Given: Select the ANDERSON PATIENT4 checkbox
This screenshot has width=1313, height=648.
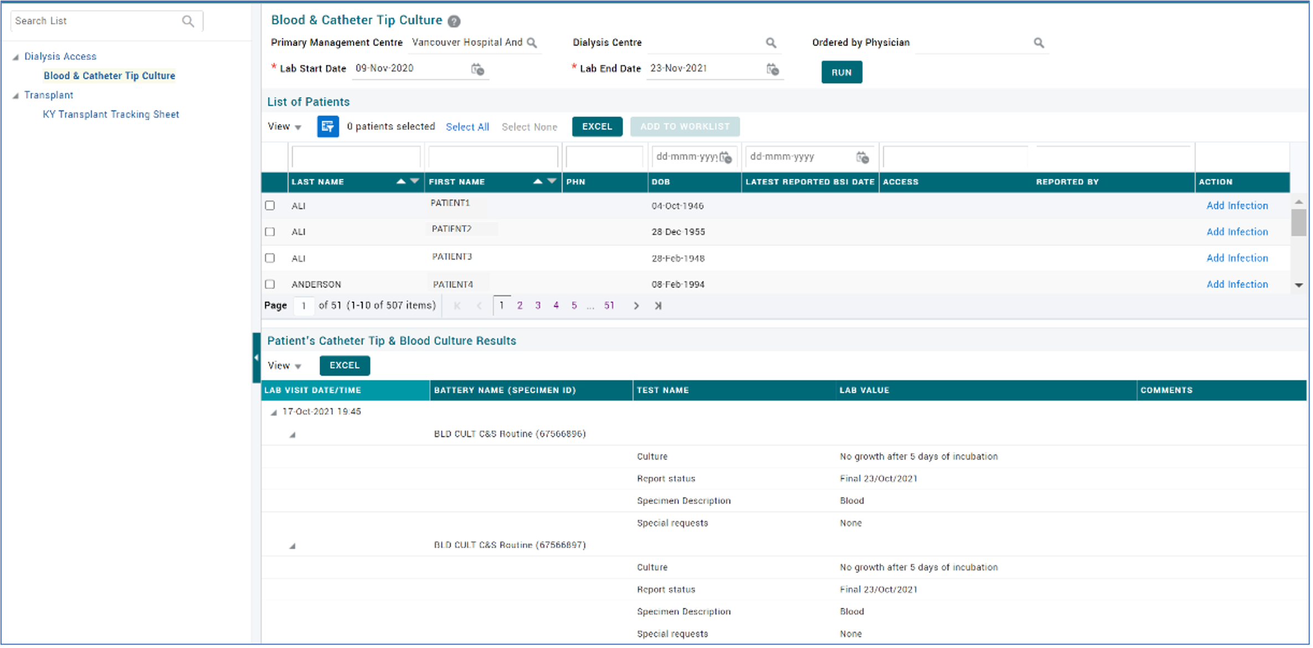Looking at the screenshot, I should [x=270, y=284].
